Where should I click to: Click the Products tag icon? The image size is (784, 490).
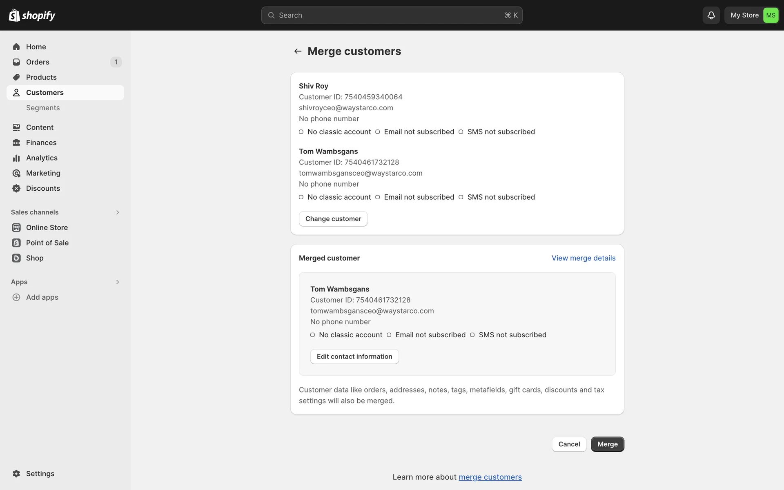(x=16, y=77)
